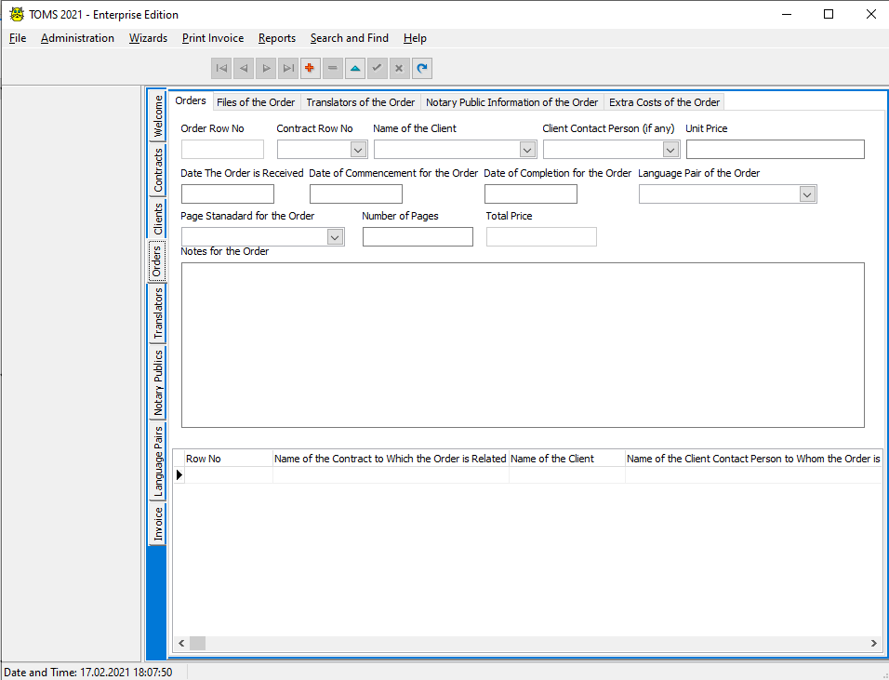Image resolution: width=889 pixels, height=680 pixels.
Task: Refresh data with the blue arrow icon
Action: point(422,68)
